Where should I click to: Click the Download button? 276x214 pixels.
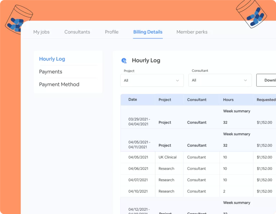coord(266,80)
